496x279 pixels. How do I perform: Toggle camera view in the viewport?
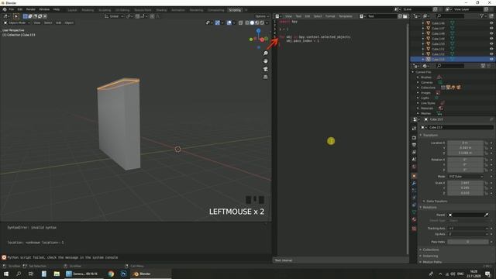(x=265, y=69)
